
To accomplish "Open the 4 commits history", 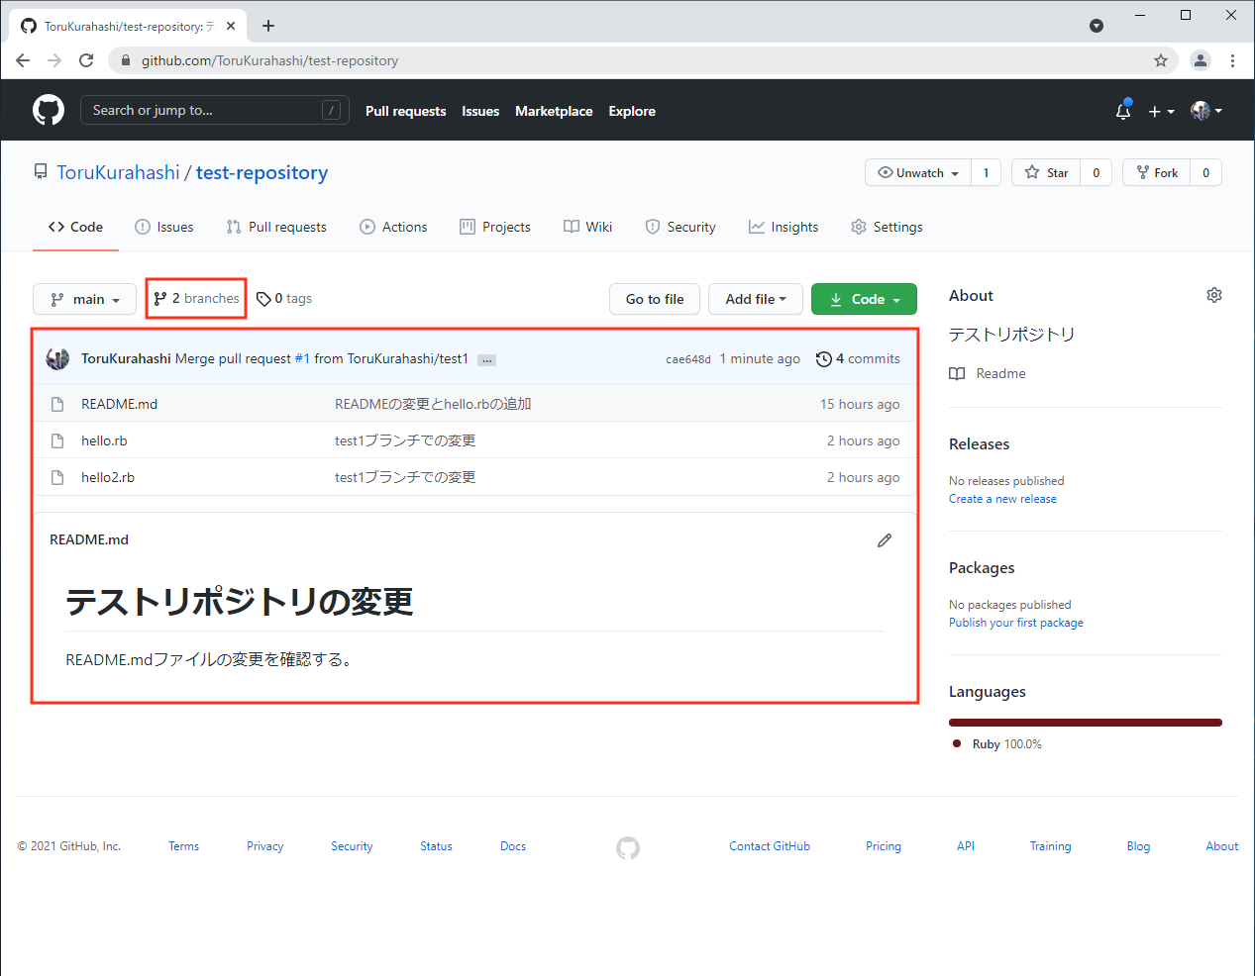I will click(x=858, y=358).
